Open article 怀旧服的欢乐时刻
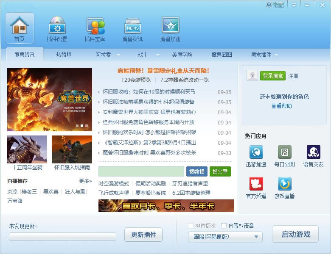The width and height of the screenshot is (331, 254). [x=149, y=132]
